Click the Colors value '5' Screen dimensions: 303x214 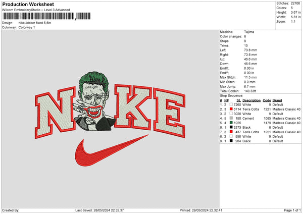pyautogui.click(x=292, y=8)
